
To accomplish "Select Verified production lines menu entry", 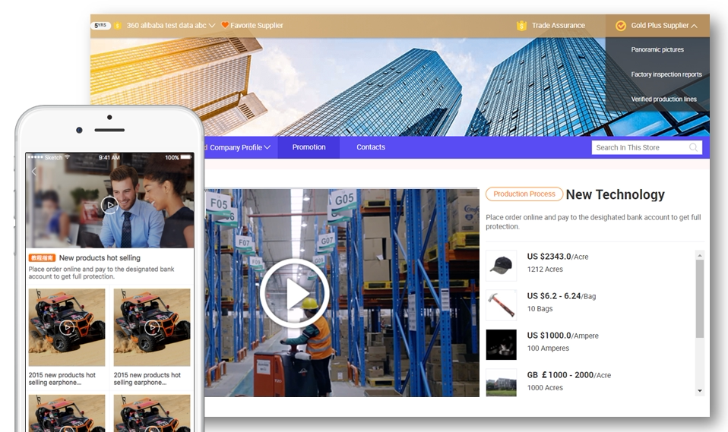I will point(663,99).
